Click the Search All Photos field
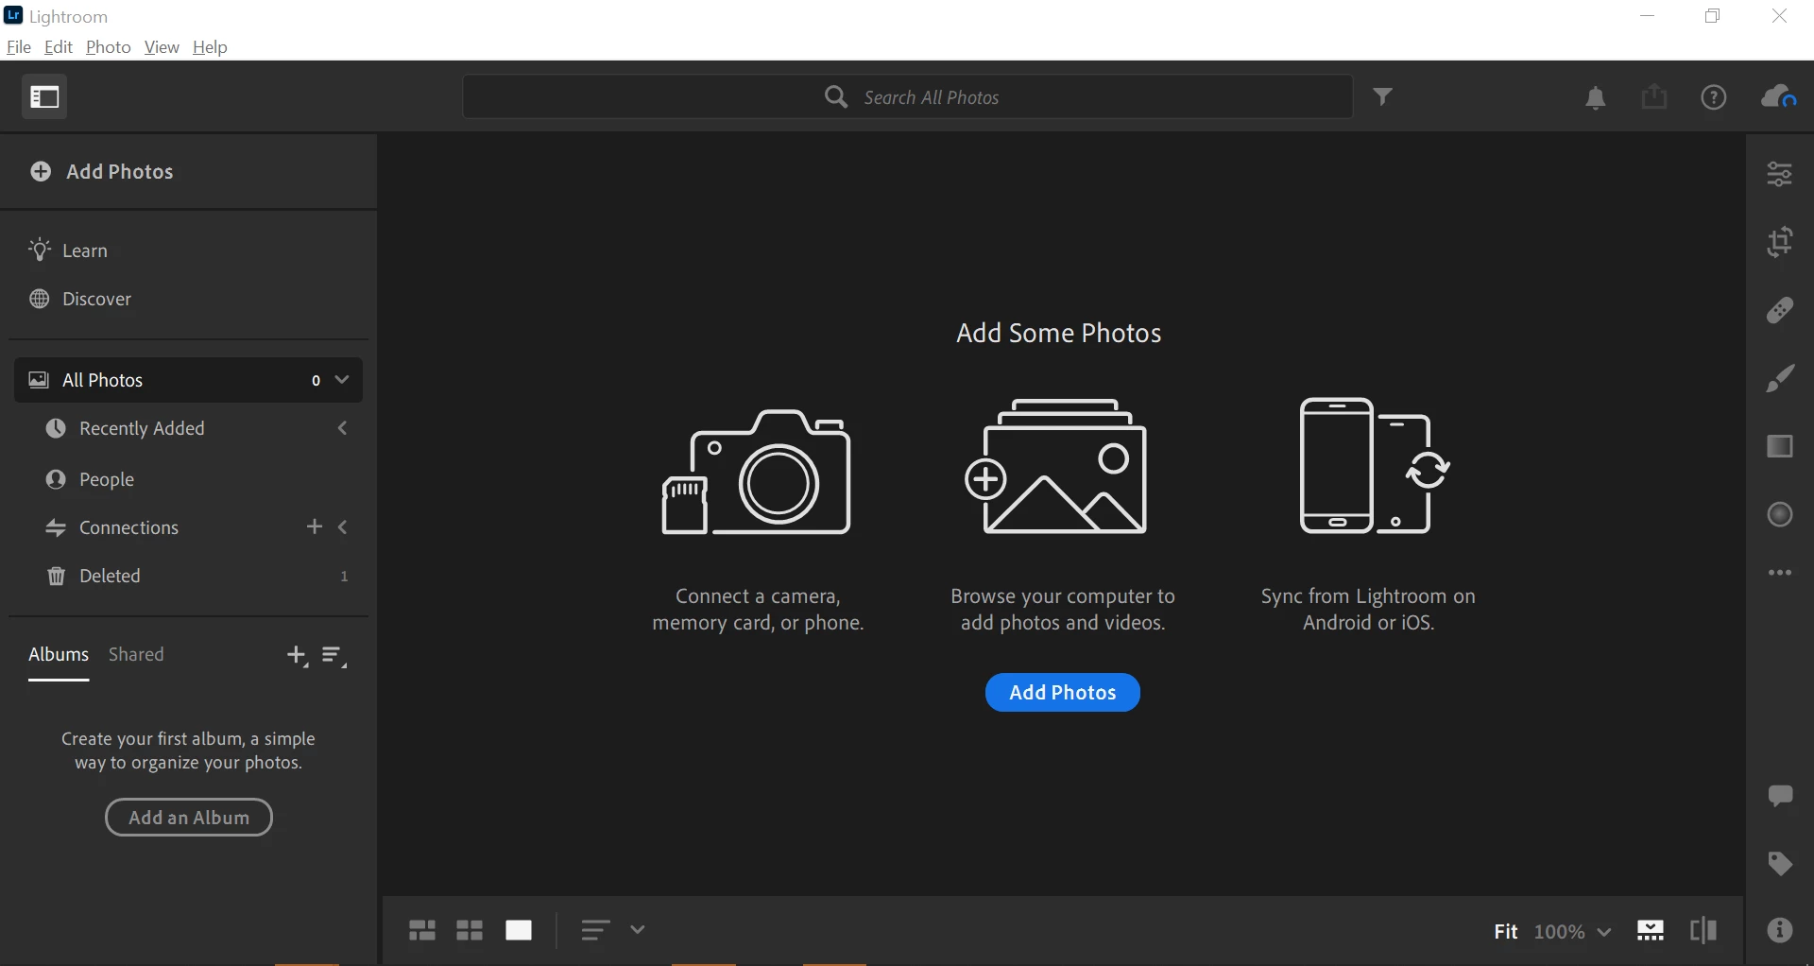 coord(908,97)
